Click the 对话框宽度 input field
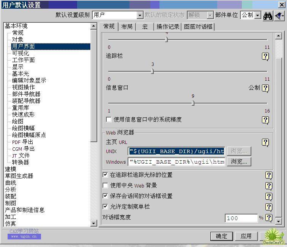Screen dimensions: 287x247 pyautogui.click(x=241, y=218)
